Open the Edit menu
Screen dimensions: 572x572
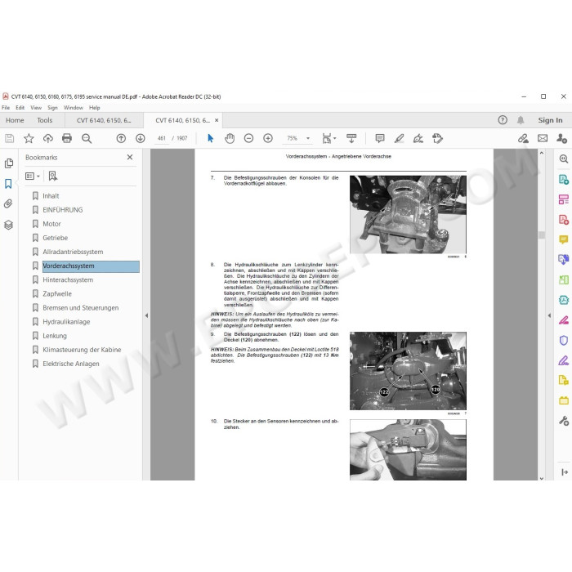(20, 108)
